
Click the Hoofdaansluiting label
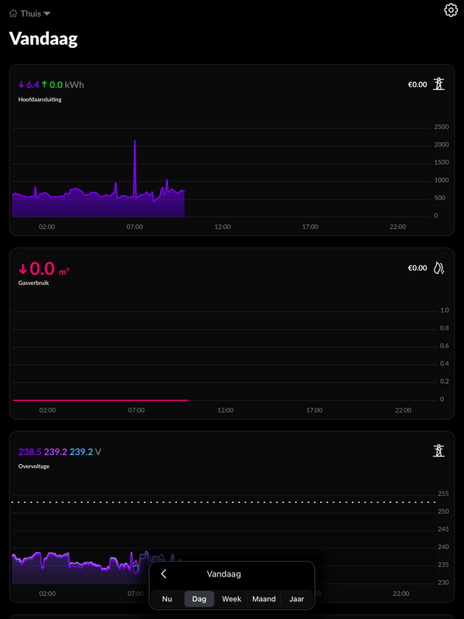click(40, 100)
